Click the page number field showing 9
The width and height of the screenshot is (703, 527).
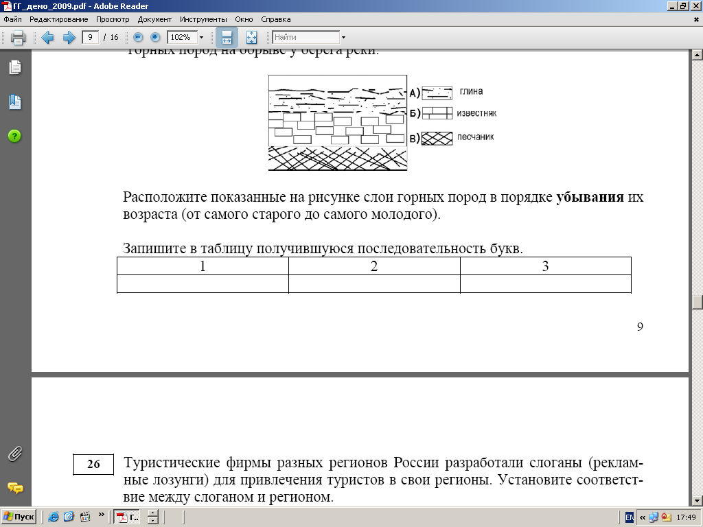point(91,37)
